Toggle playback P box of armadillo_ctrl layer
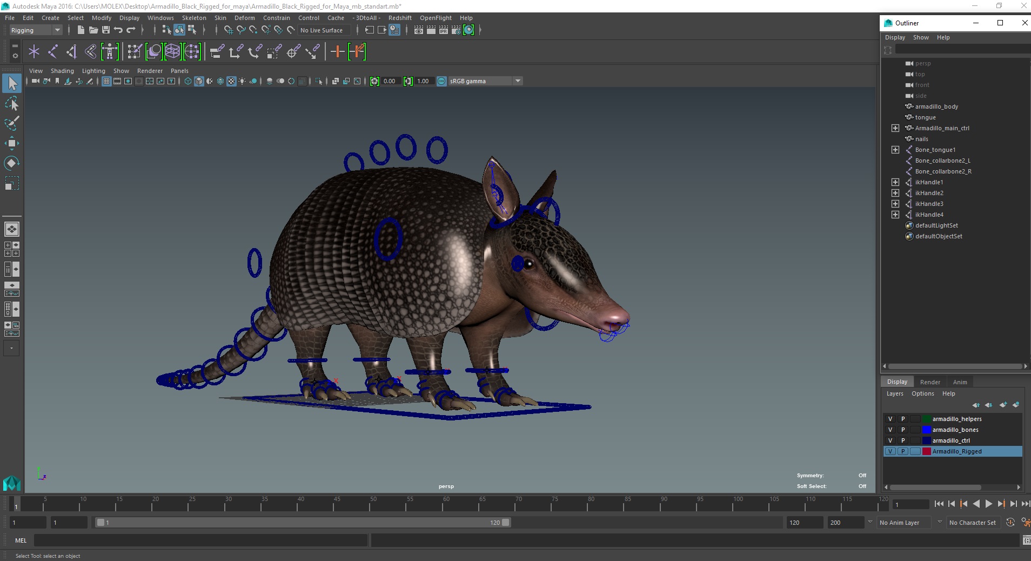Screen dimensions: 1031x561 point(902,440)
